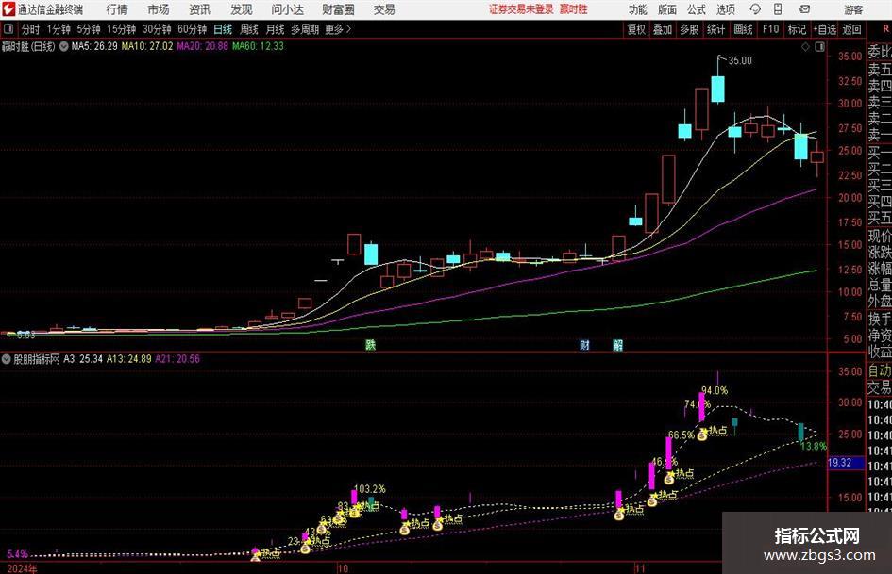Click the 35.00 high price label
This screenshot has height=574, width=892.
coord(740,61)
